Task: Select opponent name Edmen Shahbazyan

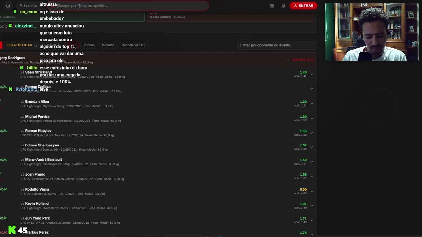Action: [x=42, y=145]
